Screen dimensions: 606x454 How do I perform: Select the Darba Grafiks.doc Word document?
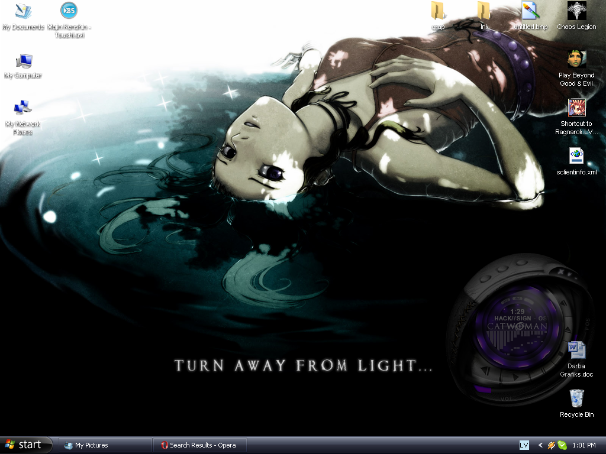[x=576, y=359]
